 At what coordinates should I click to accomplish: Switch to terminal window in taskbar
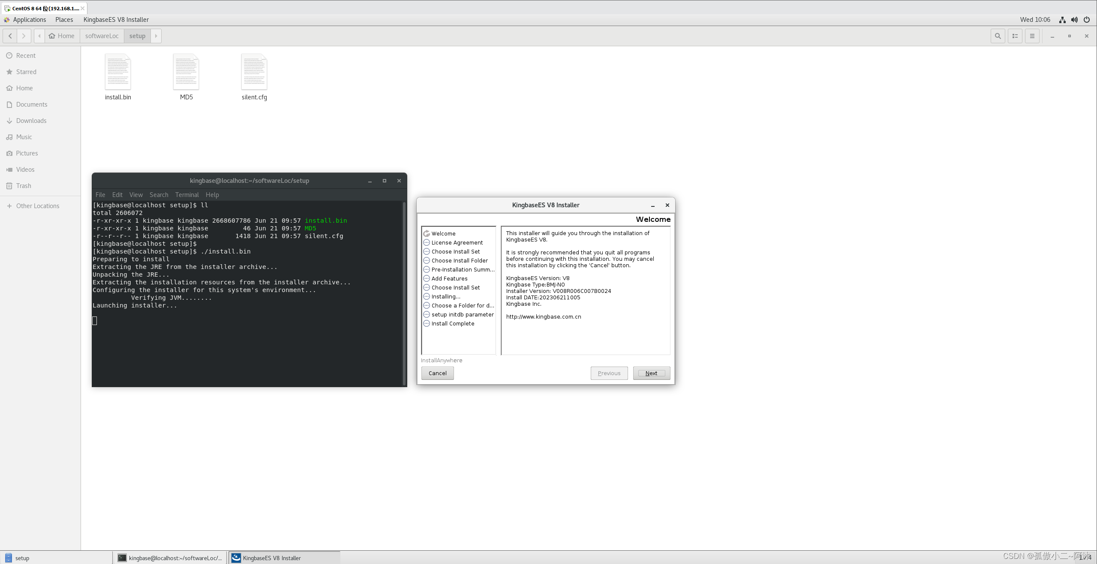[170, 558]
